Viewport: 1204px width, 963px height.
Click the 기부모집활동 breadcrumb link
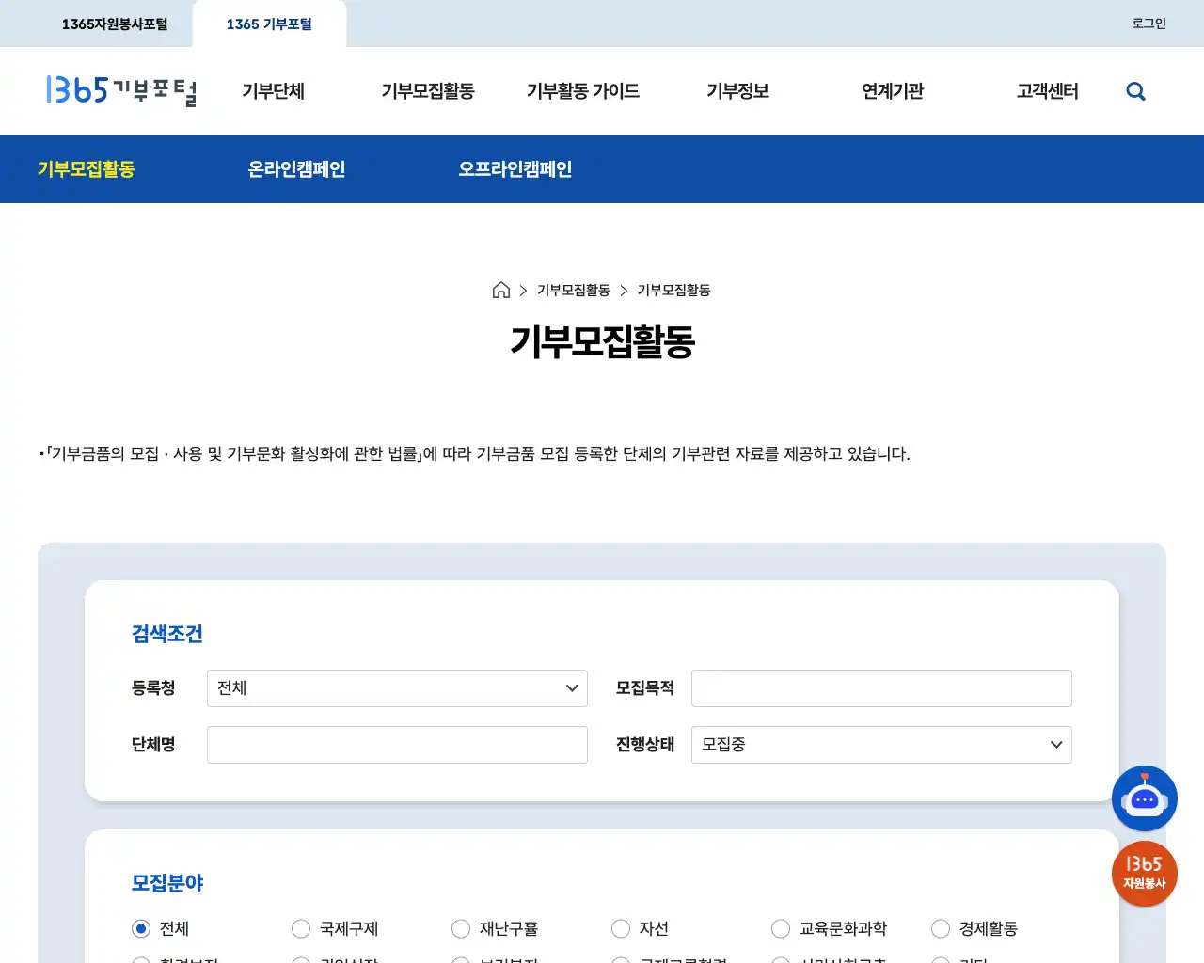coord(572,290)
